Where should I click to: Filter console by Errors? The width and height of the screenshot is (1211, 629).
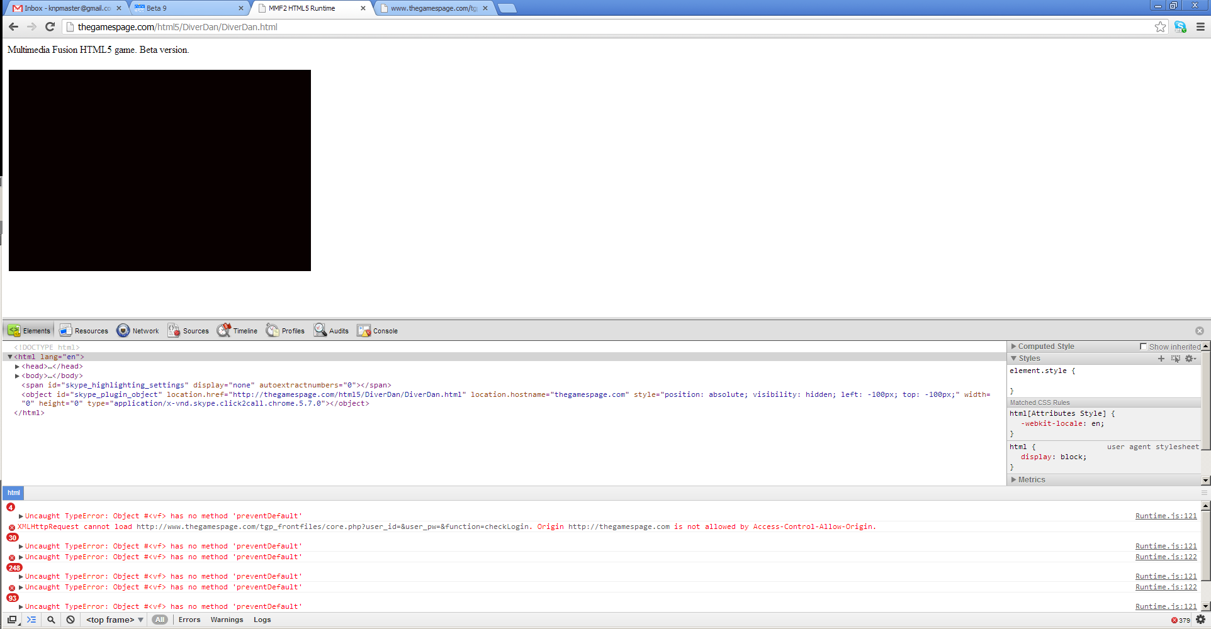tap(189, 620)
